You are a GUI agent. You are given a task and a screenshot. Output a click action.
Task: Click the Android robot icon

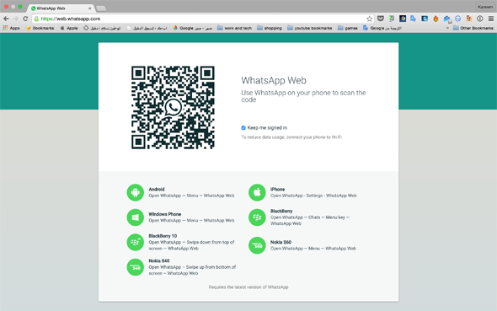tap(136, 192)
